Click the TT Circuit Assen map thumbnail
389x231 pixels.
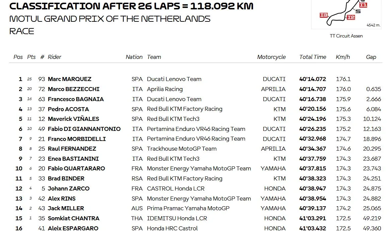(346, 14)
